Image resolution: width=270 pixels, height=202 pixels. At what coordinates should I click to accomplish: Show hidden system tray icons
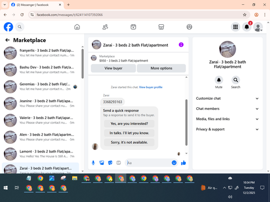(224, 188)
